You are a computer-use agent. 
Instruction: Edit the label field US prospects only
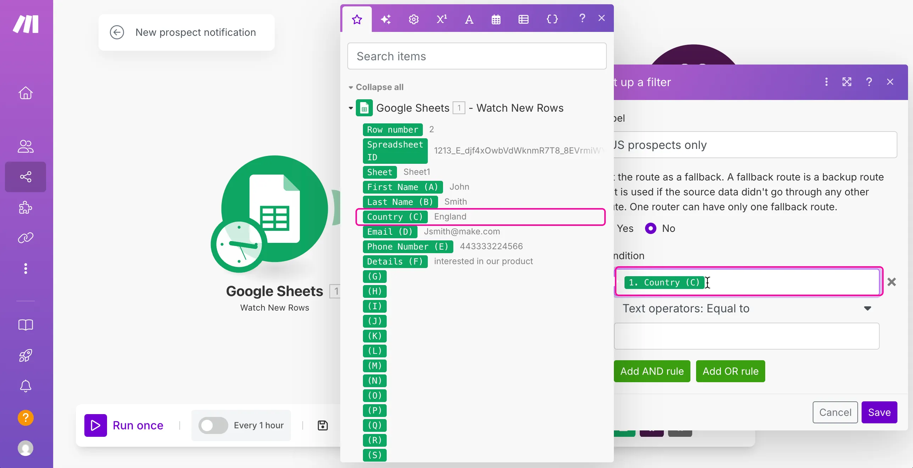[755, 145]
